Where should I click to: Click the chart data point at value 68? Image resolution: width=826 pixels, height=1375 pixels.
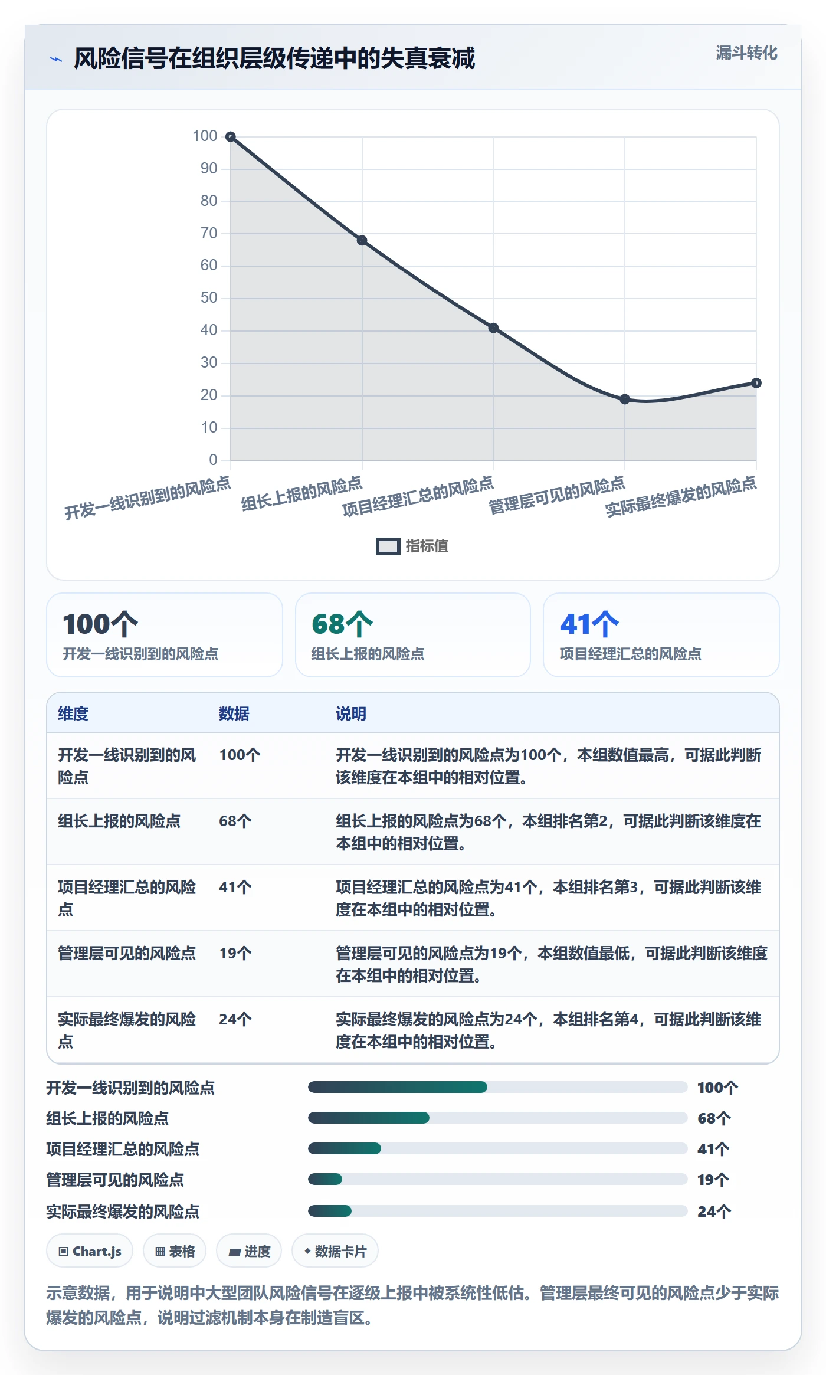click(x=362, y=240)
